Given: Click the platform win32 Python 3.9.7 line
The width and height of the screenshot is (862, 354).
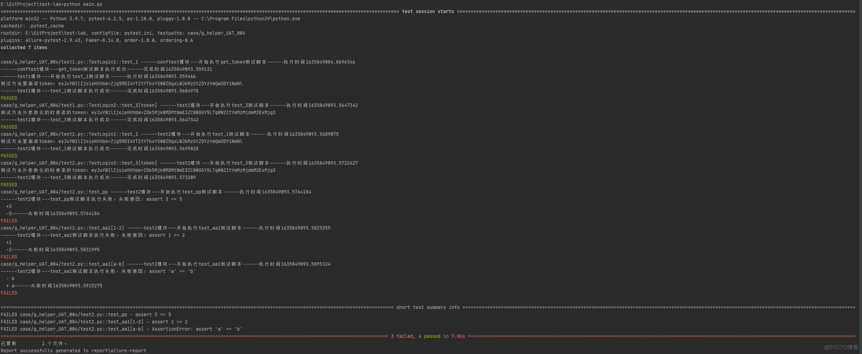Looking at the screenshot, I should (150, 19).
